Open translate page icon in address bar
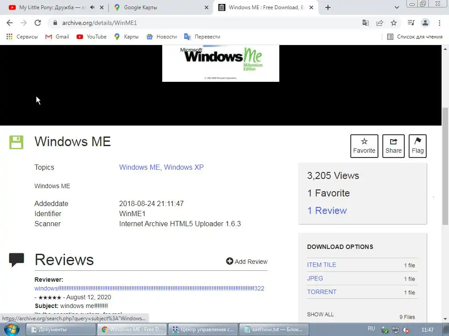Viewport: 449px width, 336px height. 366,23
